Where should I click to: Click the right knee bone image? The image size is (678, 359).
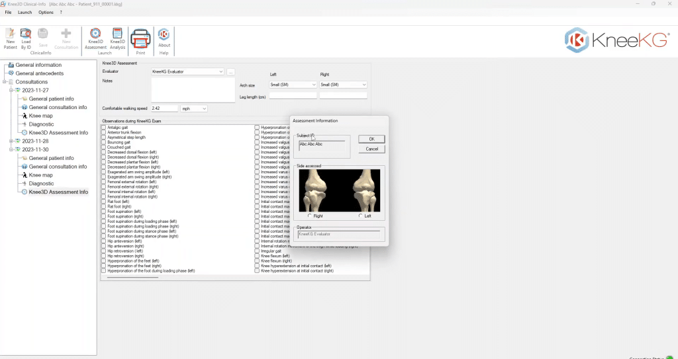pos(313,190)
